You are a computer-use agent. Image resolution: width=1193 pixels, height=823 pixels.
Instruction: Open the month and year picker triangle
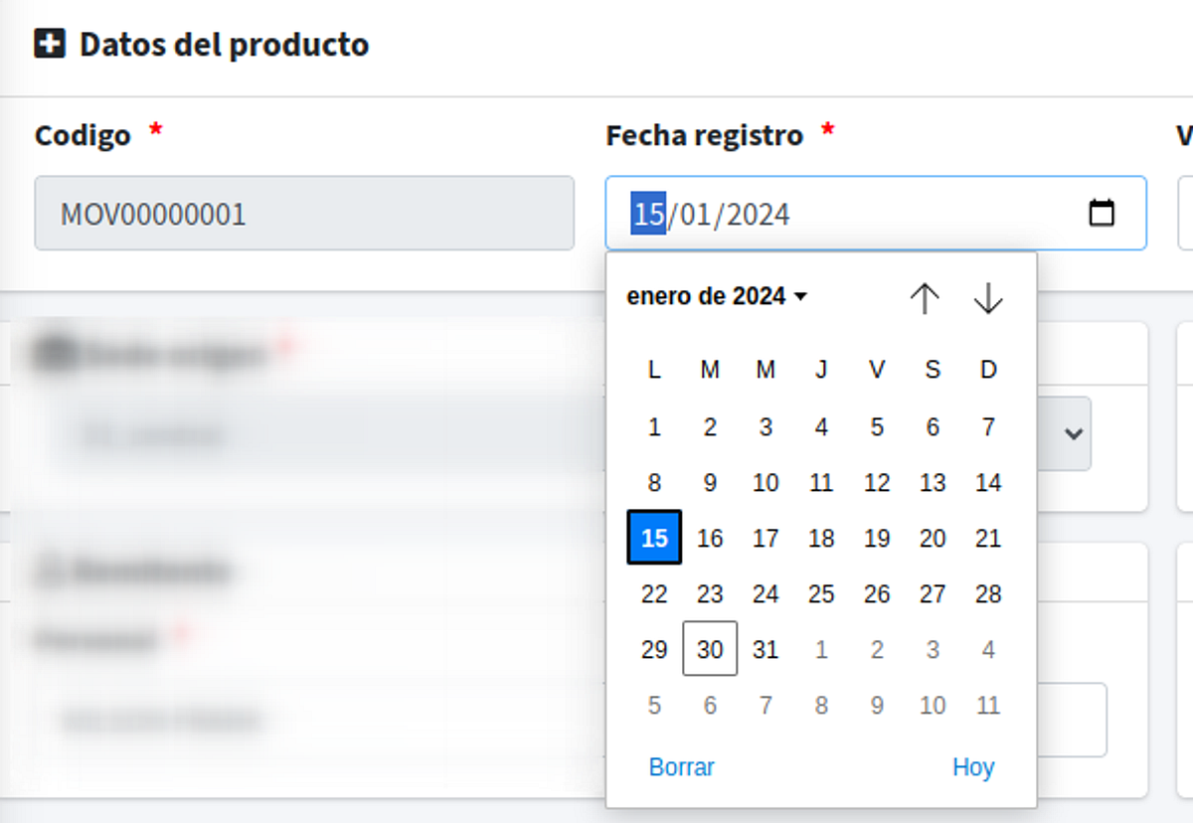pyautogui.click(x=801, y=295)
